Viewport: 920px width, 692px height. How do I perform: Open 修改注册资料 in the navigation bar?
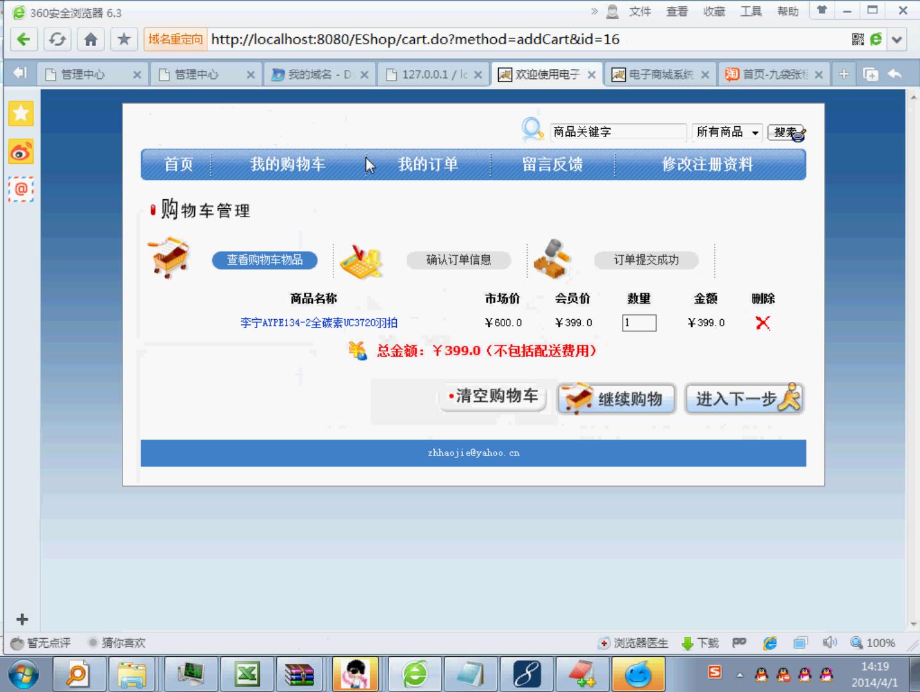pyautogui.click(x=707, y=165)
